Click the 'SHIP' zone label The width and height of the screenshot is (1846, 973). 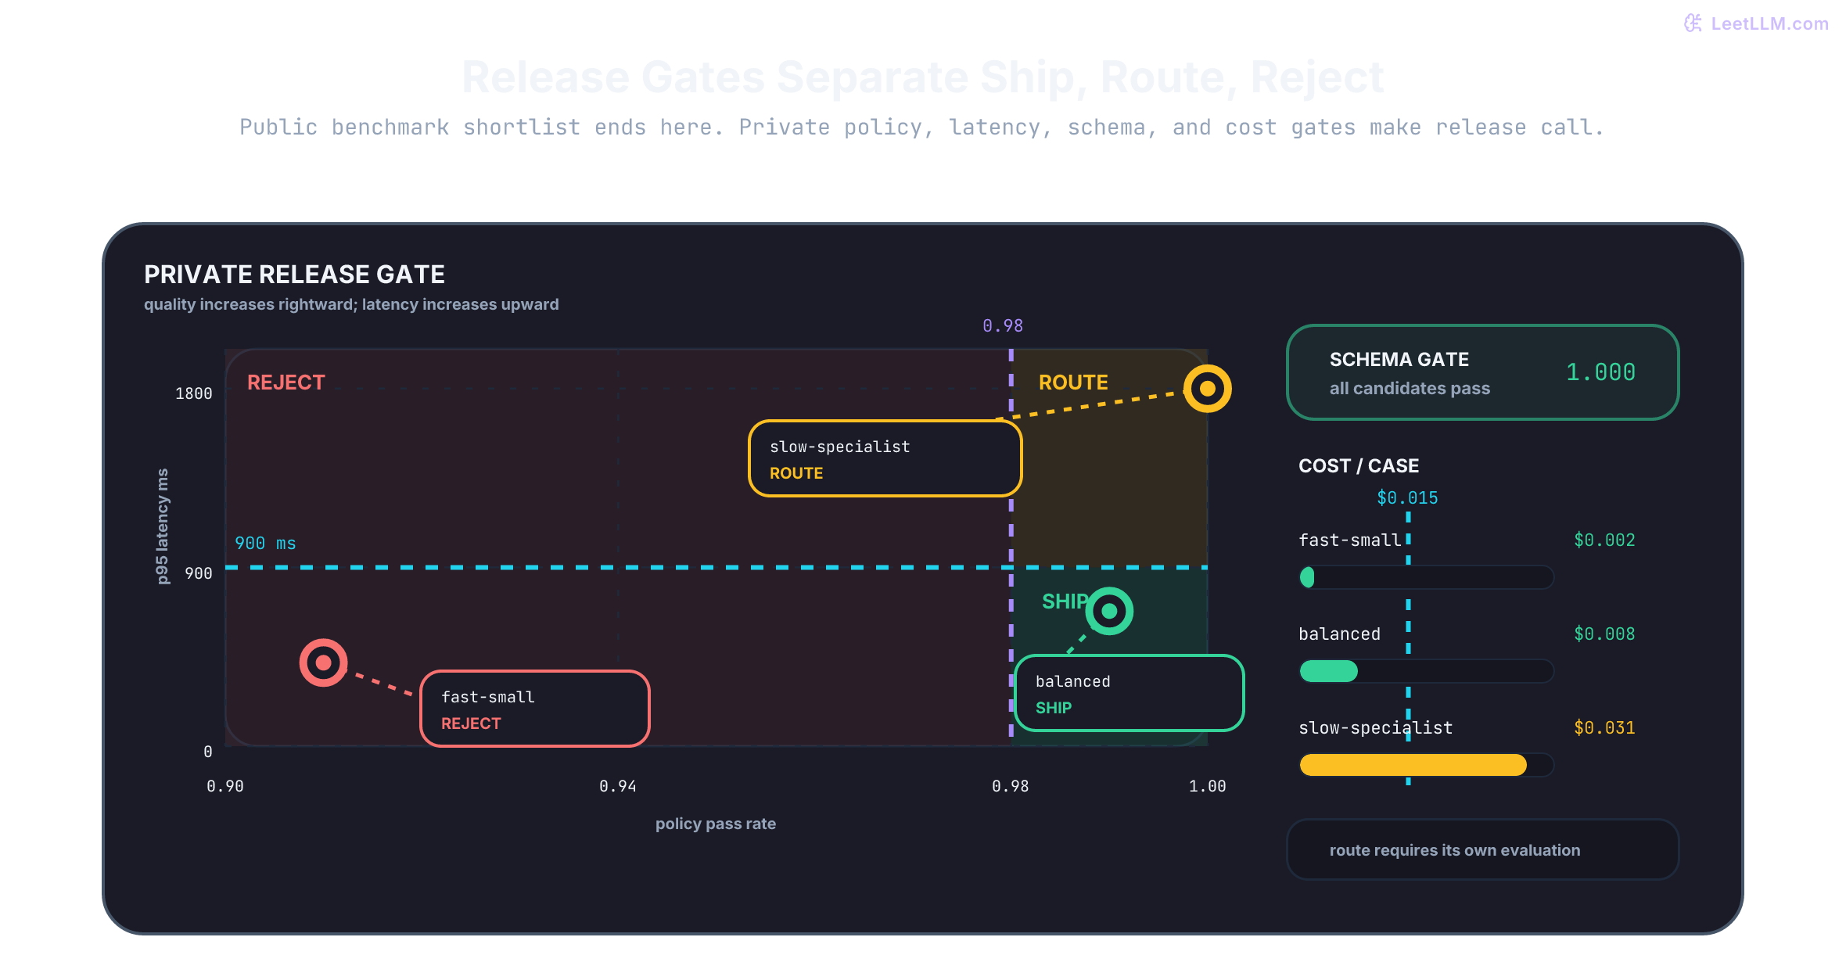coord(1065,601)
